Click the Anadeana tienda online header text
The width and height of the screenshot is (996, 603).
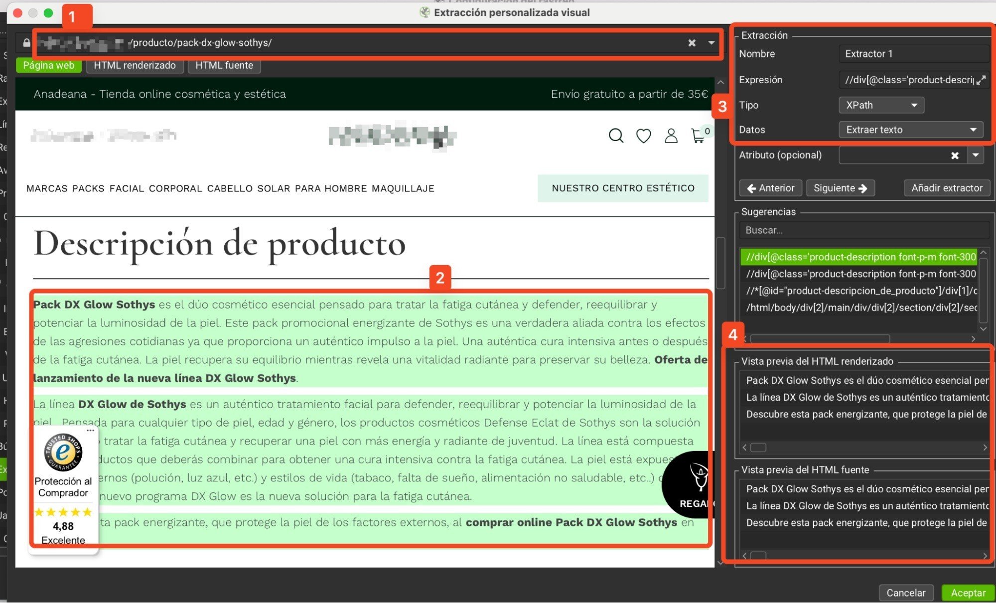click(x=159, y=94)
